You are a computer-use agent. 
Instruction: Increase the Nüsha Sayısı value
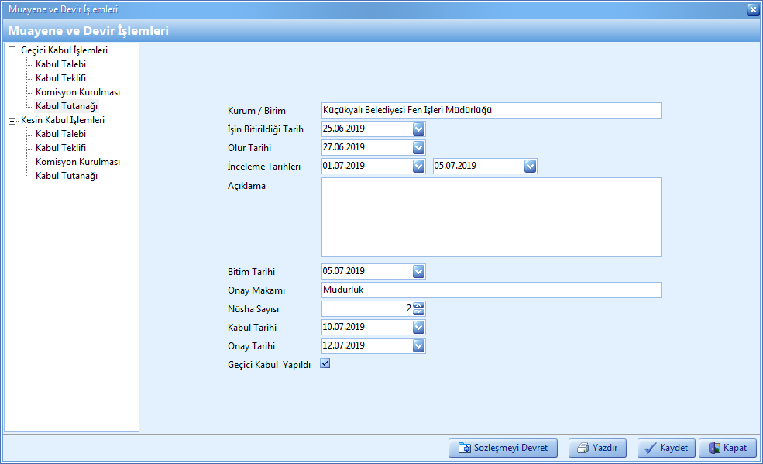point(419,305)
